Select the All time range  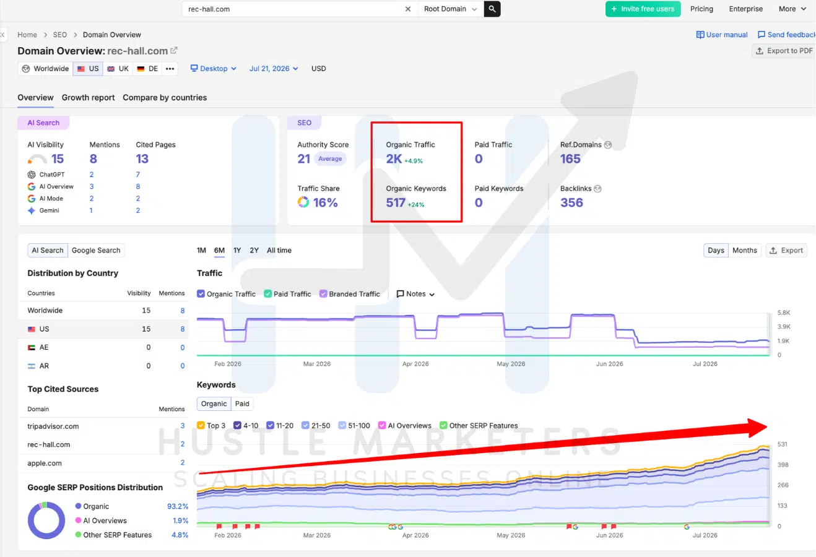click(279, 251)
